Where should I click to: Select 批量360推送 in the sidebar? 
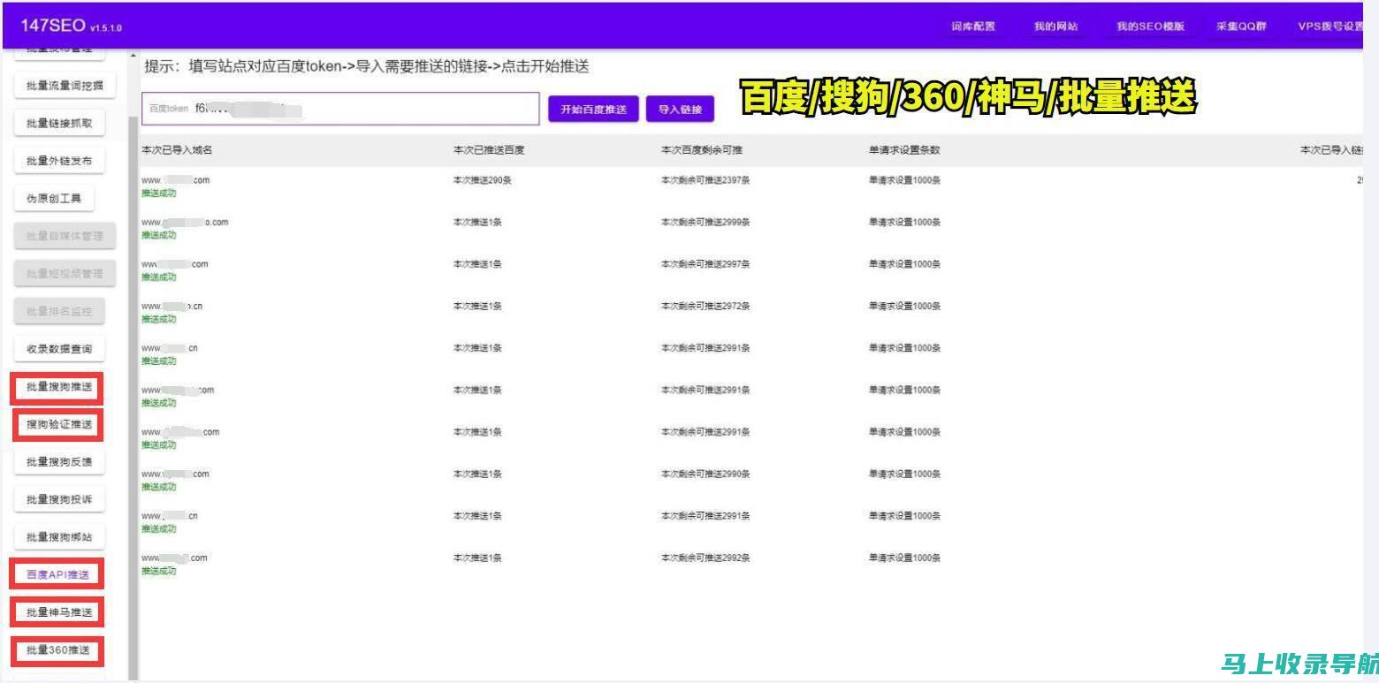(58, 649)
